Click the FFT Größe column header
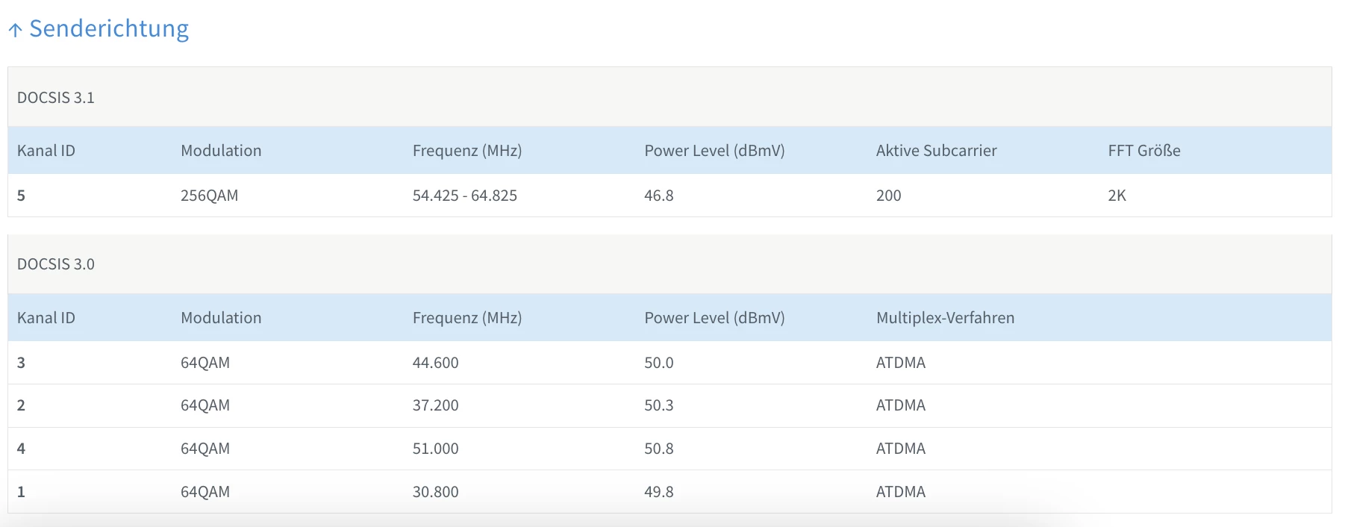 [1143, 151]
